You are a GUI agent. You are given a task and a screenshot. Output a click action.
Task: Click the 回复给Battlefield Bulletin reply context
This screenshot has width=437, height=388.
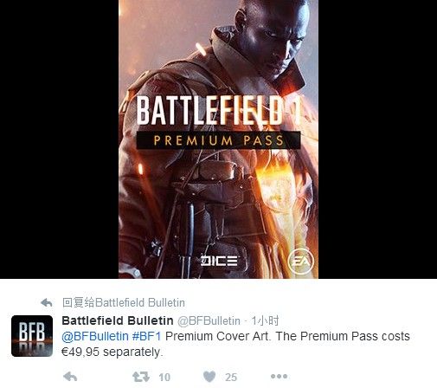124,303
